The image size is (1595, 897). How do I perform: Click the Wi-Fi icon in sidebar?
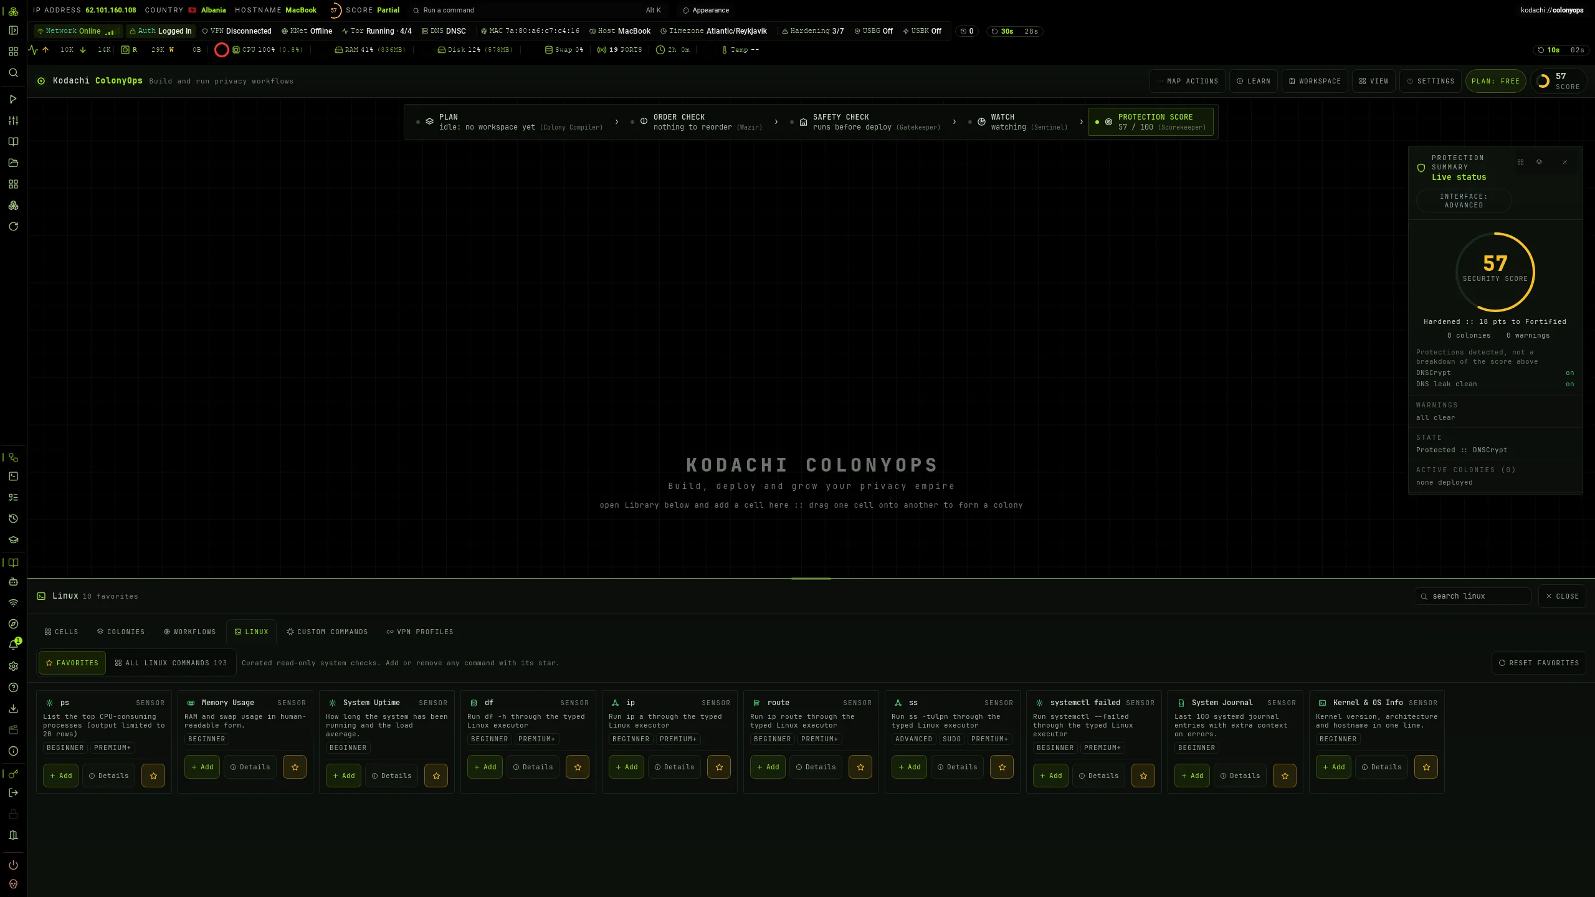(13, 602)
